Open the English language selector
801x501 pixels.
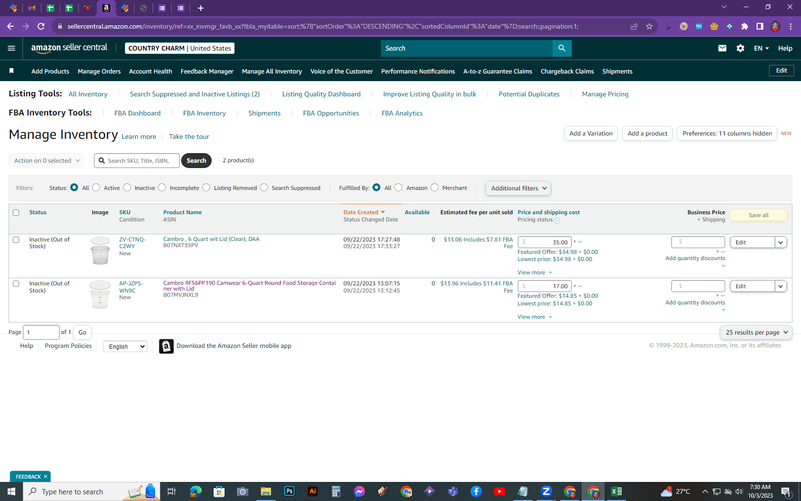125,346
